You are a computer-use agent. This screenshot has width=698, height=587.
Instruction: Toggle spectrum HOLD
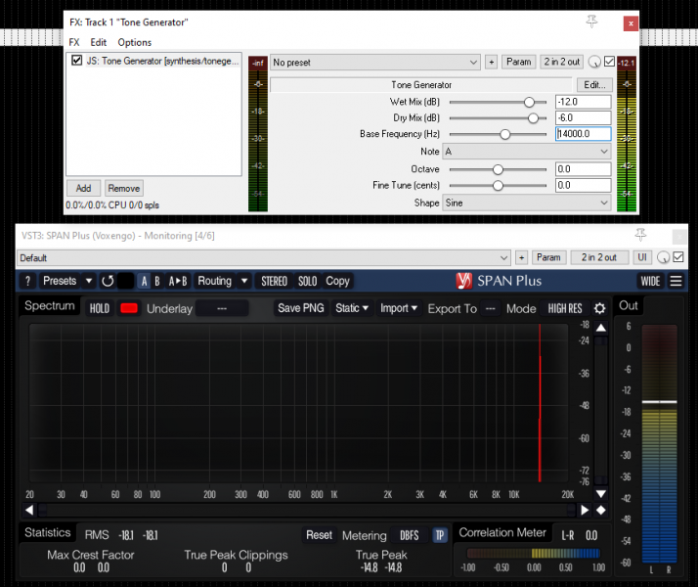coord(100,308)
